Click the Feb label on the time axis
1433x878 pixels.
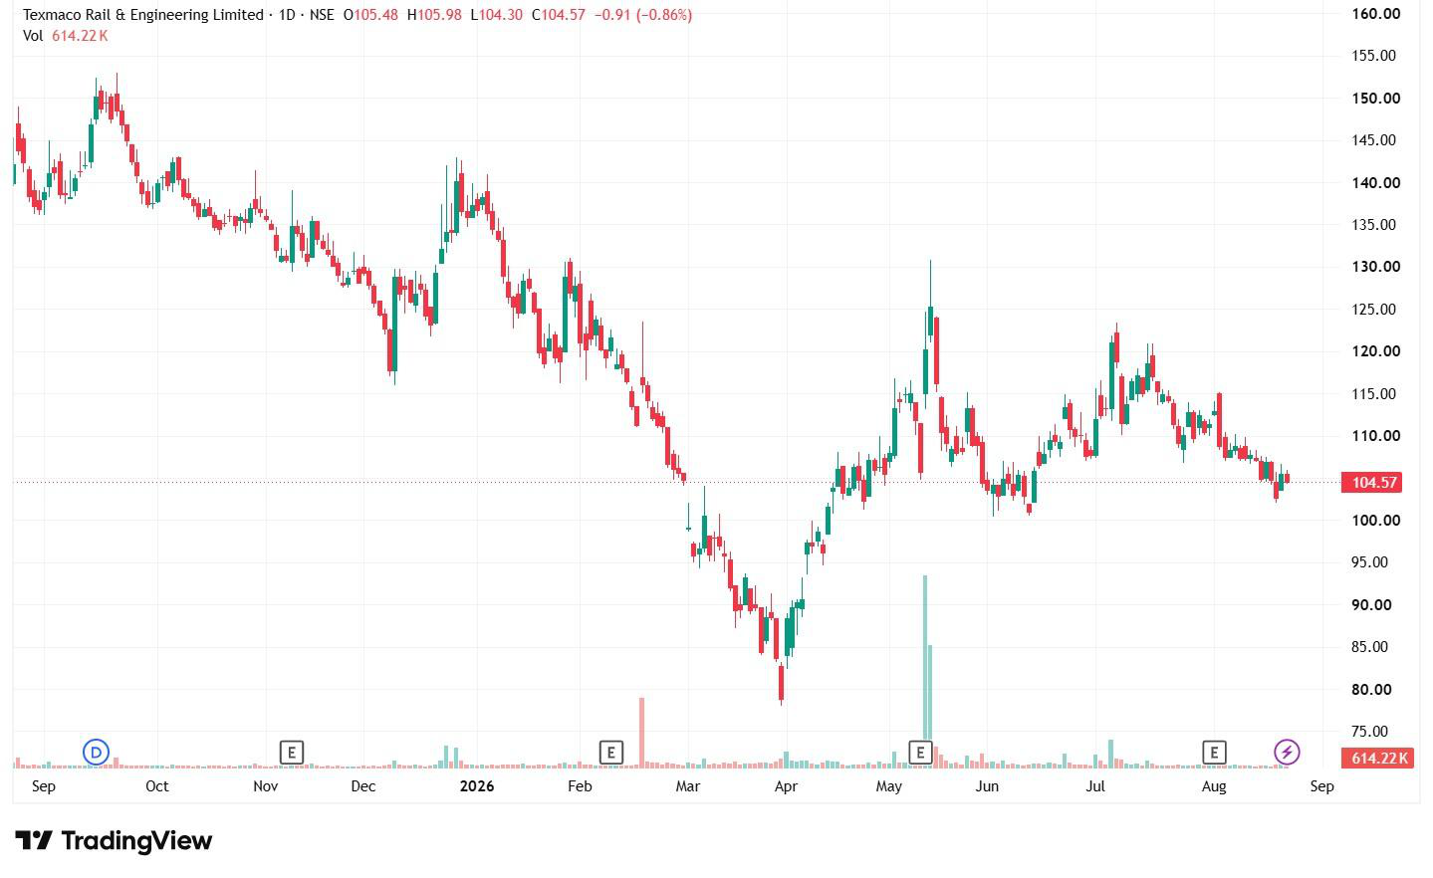tap(580, 786)
